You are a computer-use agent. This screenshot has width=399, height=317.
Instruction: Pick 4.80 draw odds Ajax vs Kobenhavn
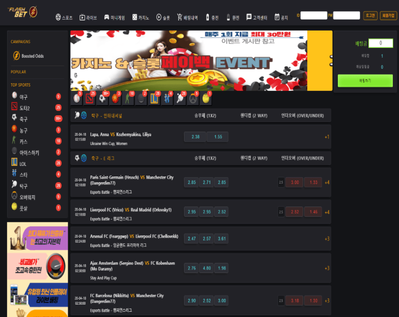(206, 268)
